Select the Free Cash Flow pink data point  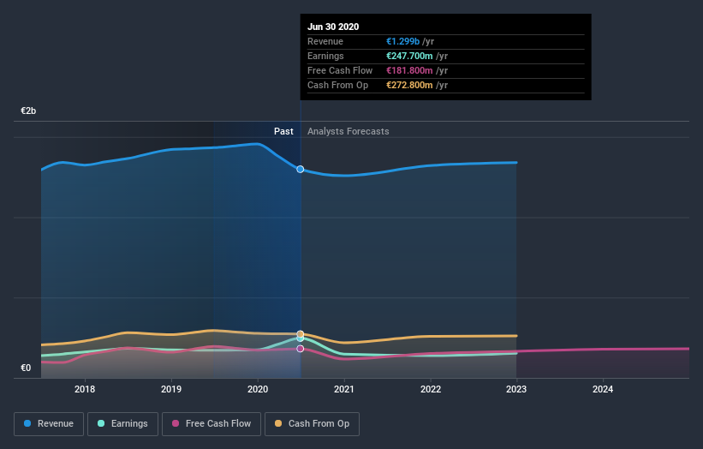301,349
